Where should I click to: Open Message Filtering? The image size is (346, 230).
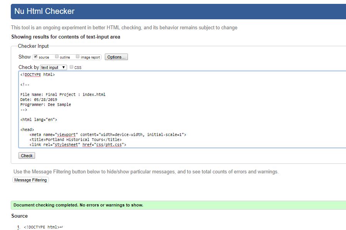30,180
